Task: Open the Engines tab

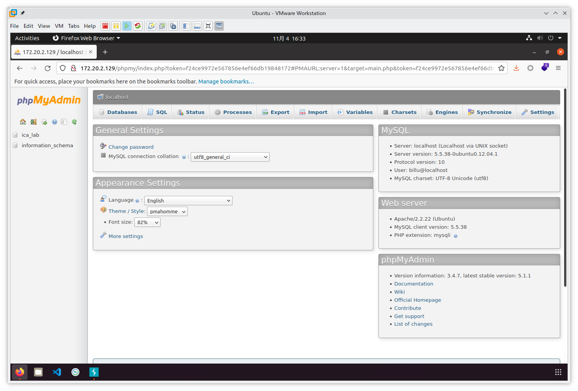Action: [442, 112]
